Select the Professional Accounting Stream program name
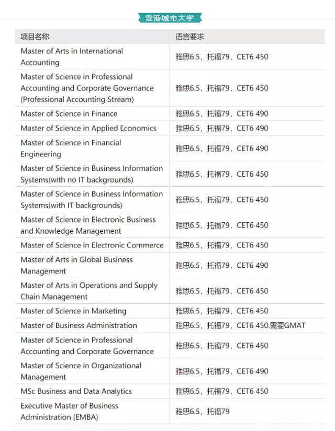Screen dimensions: 335x431 tap(87, 88)
